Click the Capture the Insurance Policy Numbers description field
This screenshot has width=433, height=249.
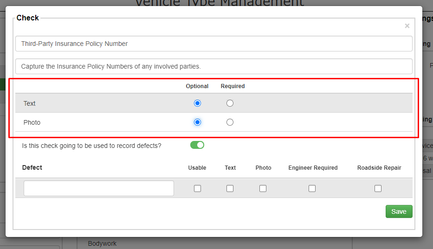click(214, 66)
